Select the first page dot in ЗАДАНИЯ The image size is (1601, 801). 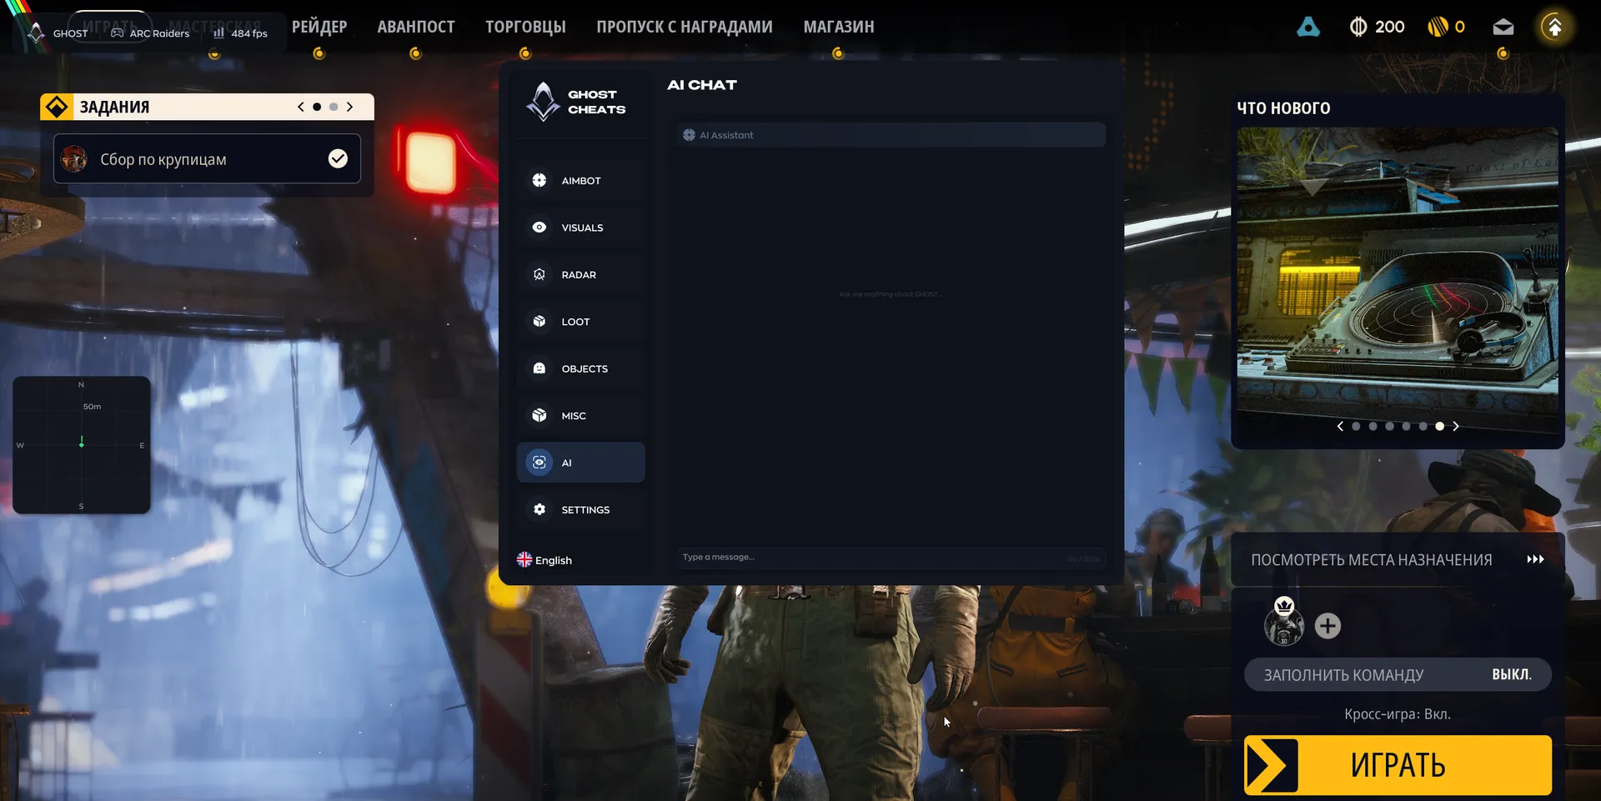coord(317,107)
